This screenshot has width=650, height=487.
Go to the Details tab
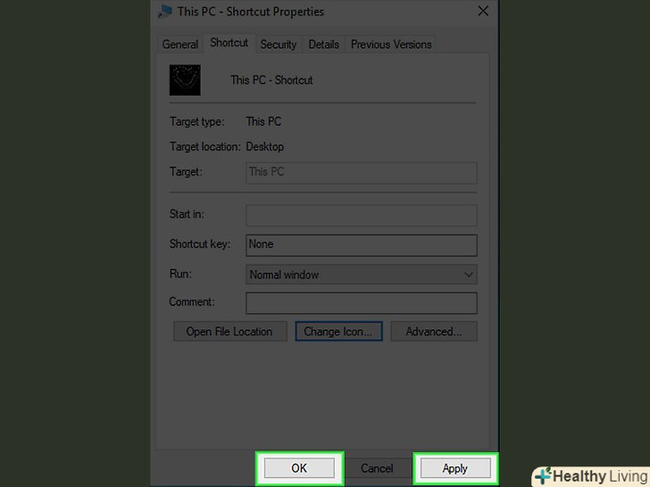click(x=323, y=45)
